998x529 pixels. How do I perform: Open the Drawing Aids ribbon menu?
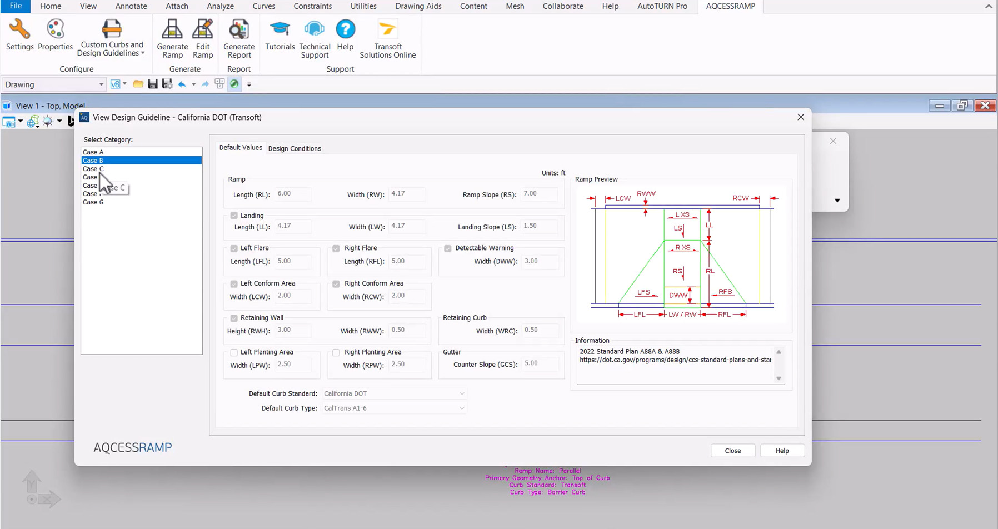coord(418,6)
